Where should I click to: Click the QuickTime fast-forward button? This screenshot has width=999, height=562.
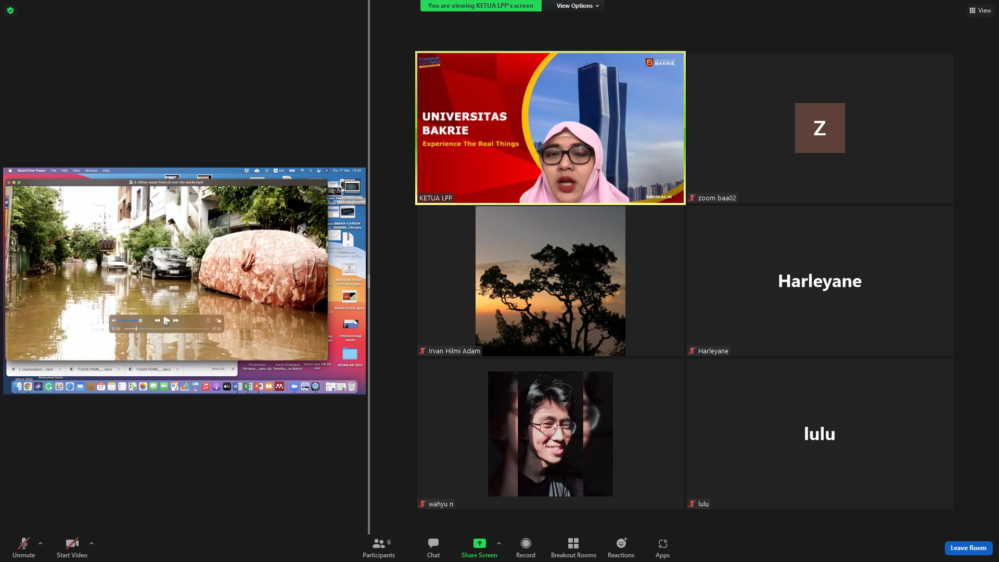tap(176, 321)
